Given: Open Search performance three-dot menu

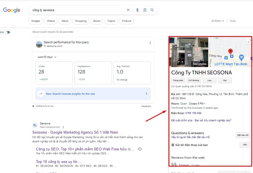Looking at the screenshot, I should coord(150,43).
